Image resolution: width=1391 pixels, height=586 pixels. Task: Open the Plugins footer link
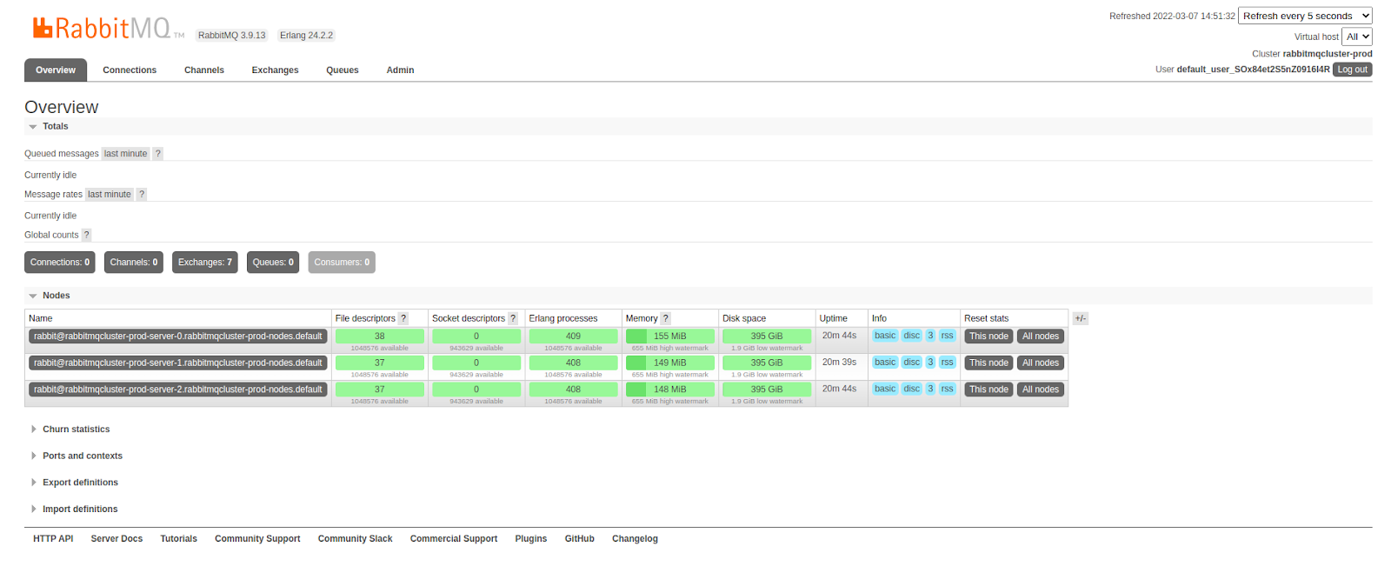tap(531, 539)
